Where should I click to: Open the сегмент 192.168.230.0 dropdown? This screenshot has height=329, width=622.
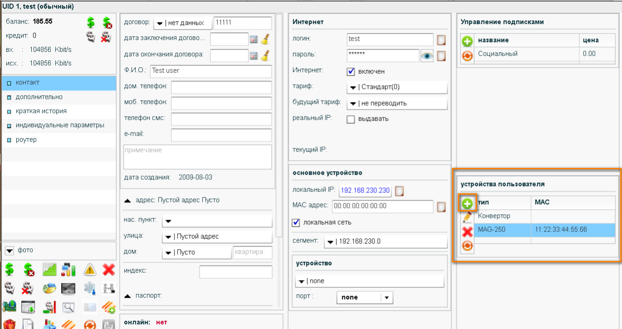pyautogui.click(x=386, y=242)
